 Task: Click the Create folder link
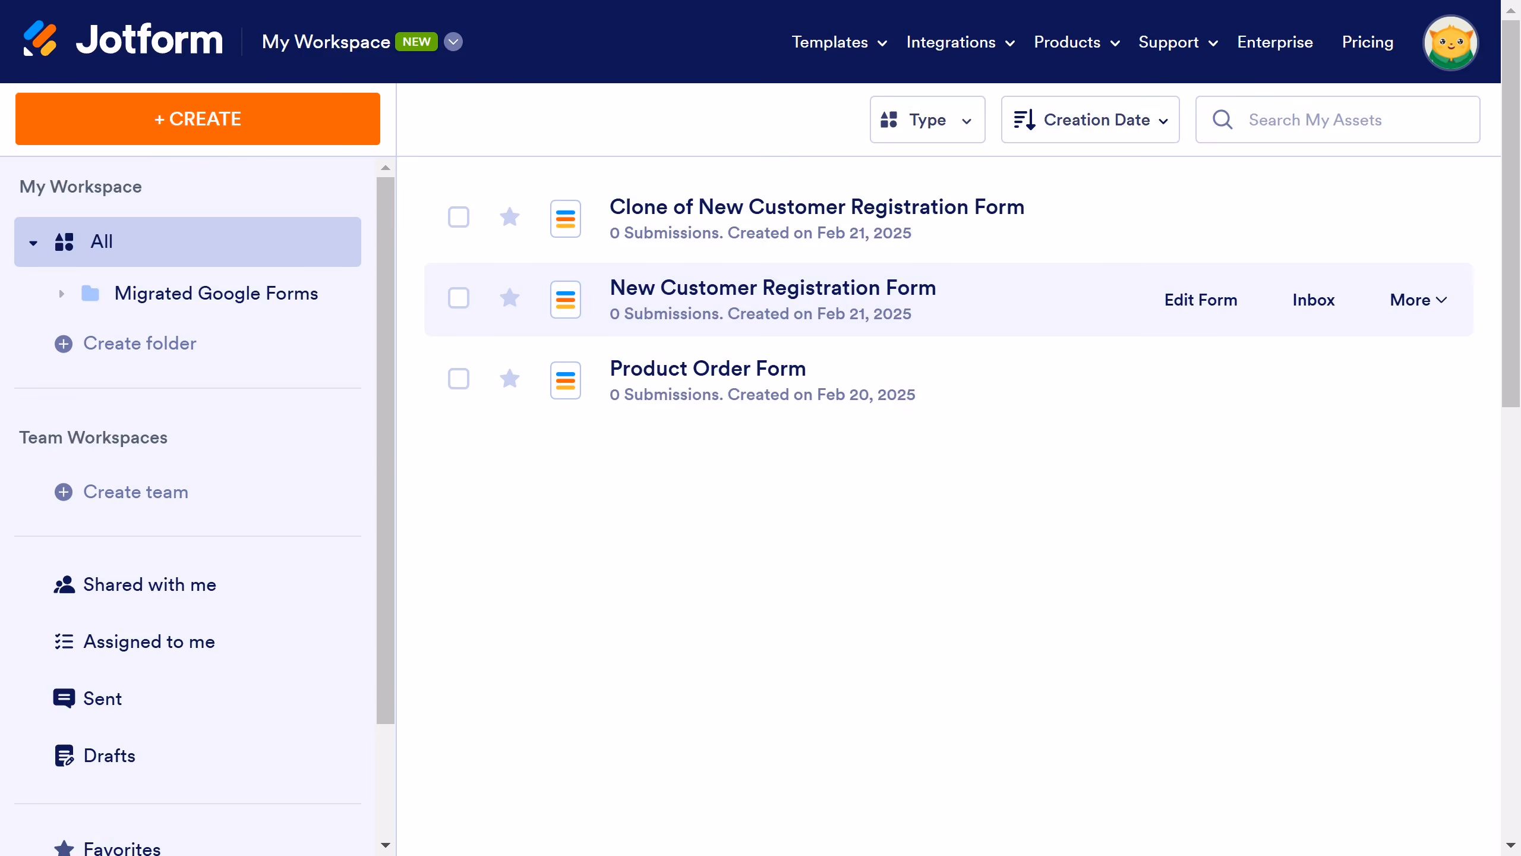coord(140,344)
